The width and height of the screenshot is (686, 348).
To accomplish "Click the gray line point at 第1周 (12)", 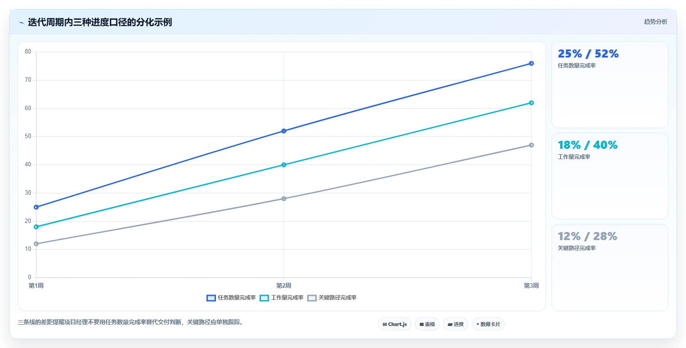I will click(x=36, y=244).
